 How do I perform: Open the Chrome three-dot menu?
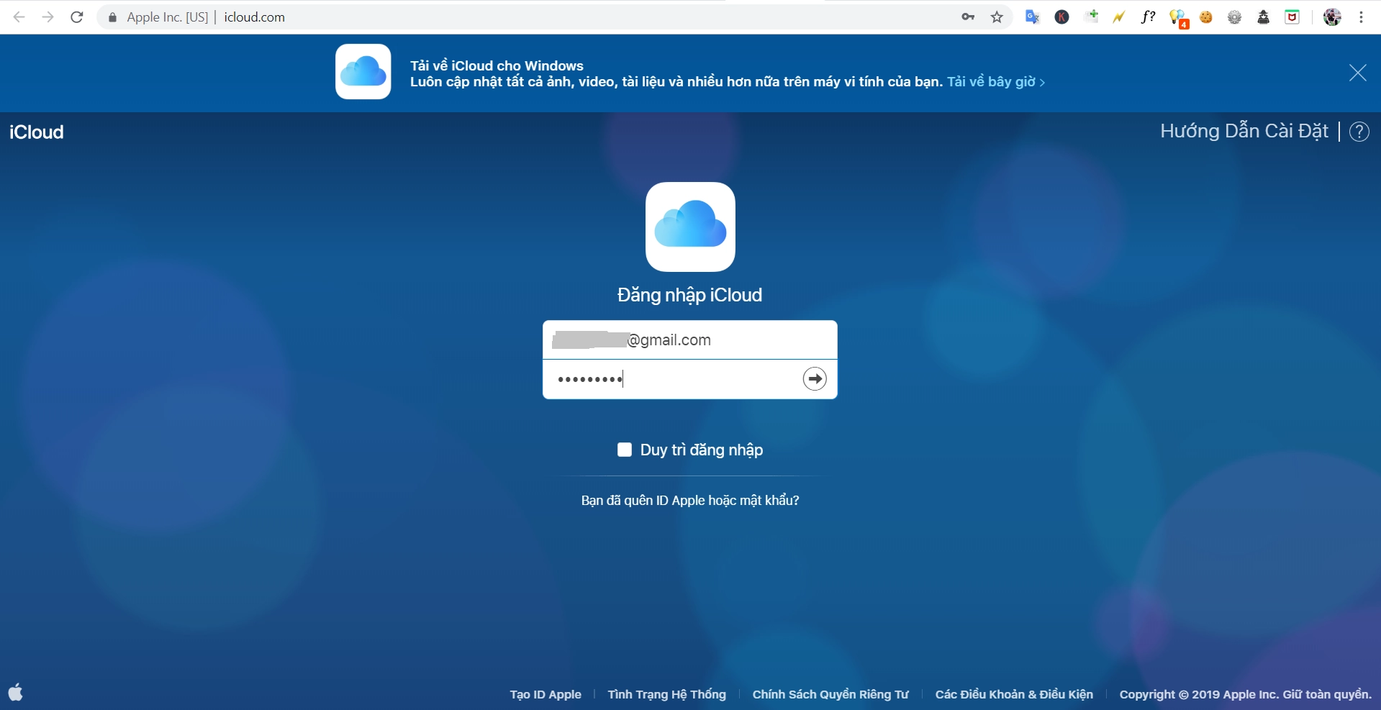1362,17
